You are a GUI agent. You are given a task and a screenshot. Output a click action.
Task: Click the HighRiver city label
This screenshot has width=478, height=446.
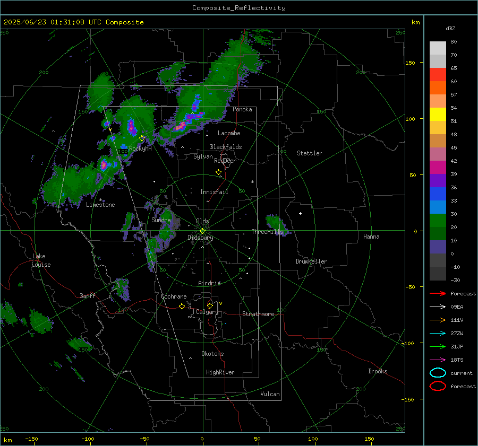[x=220, y=372]
